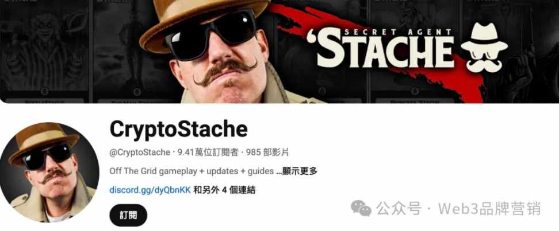Click the sunglasses inside the profile avatar
This screenshot has height=231, width=559.
click(x=47, y=156)
